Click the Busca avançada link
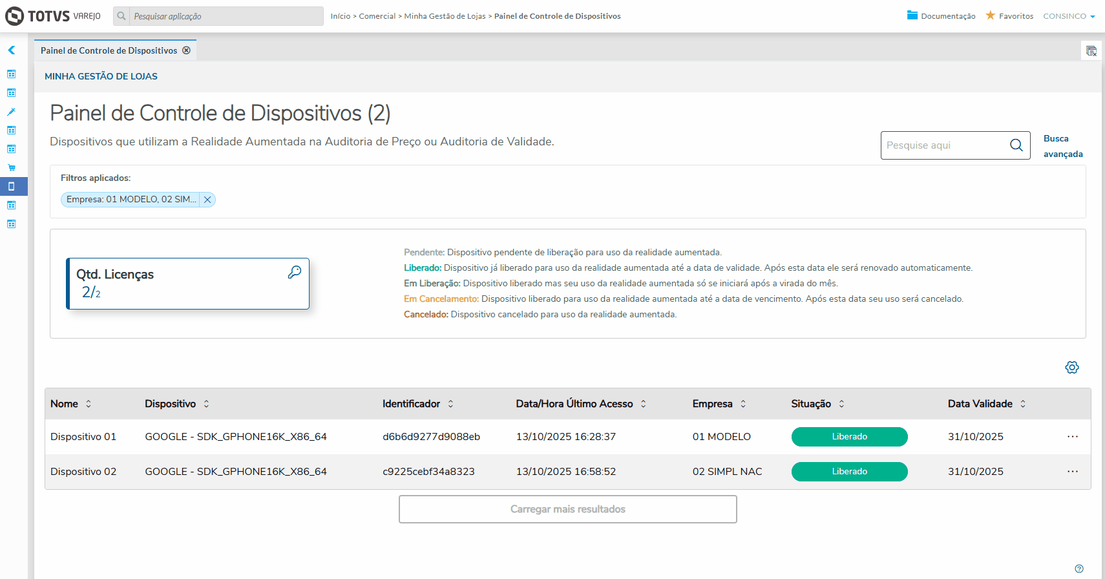Screen dimensions: 1105x579 click(x=1062, y=146)
